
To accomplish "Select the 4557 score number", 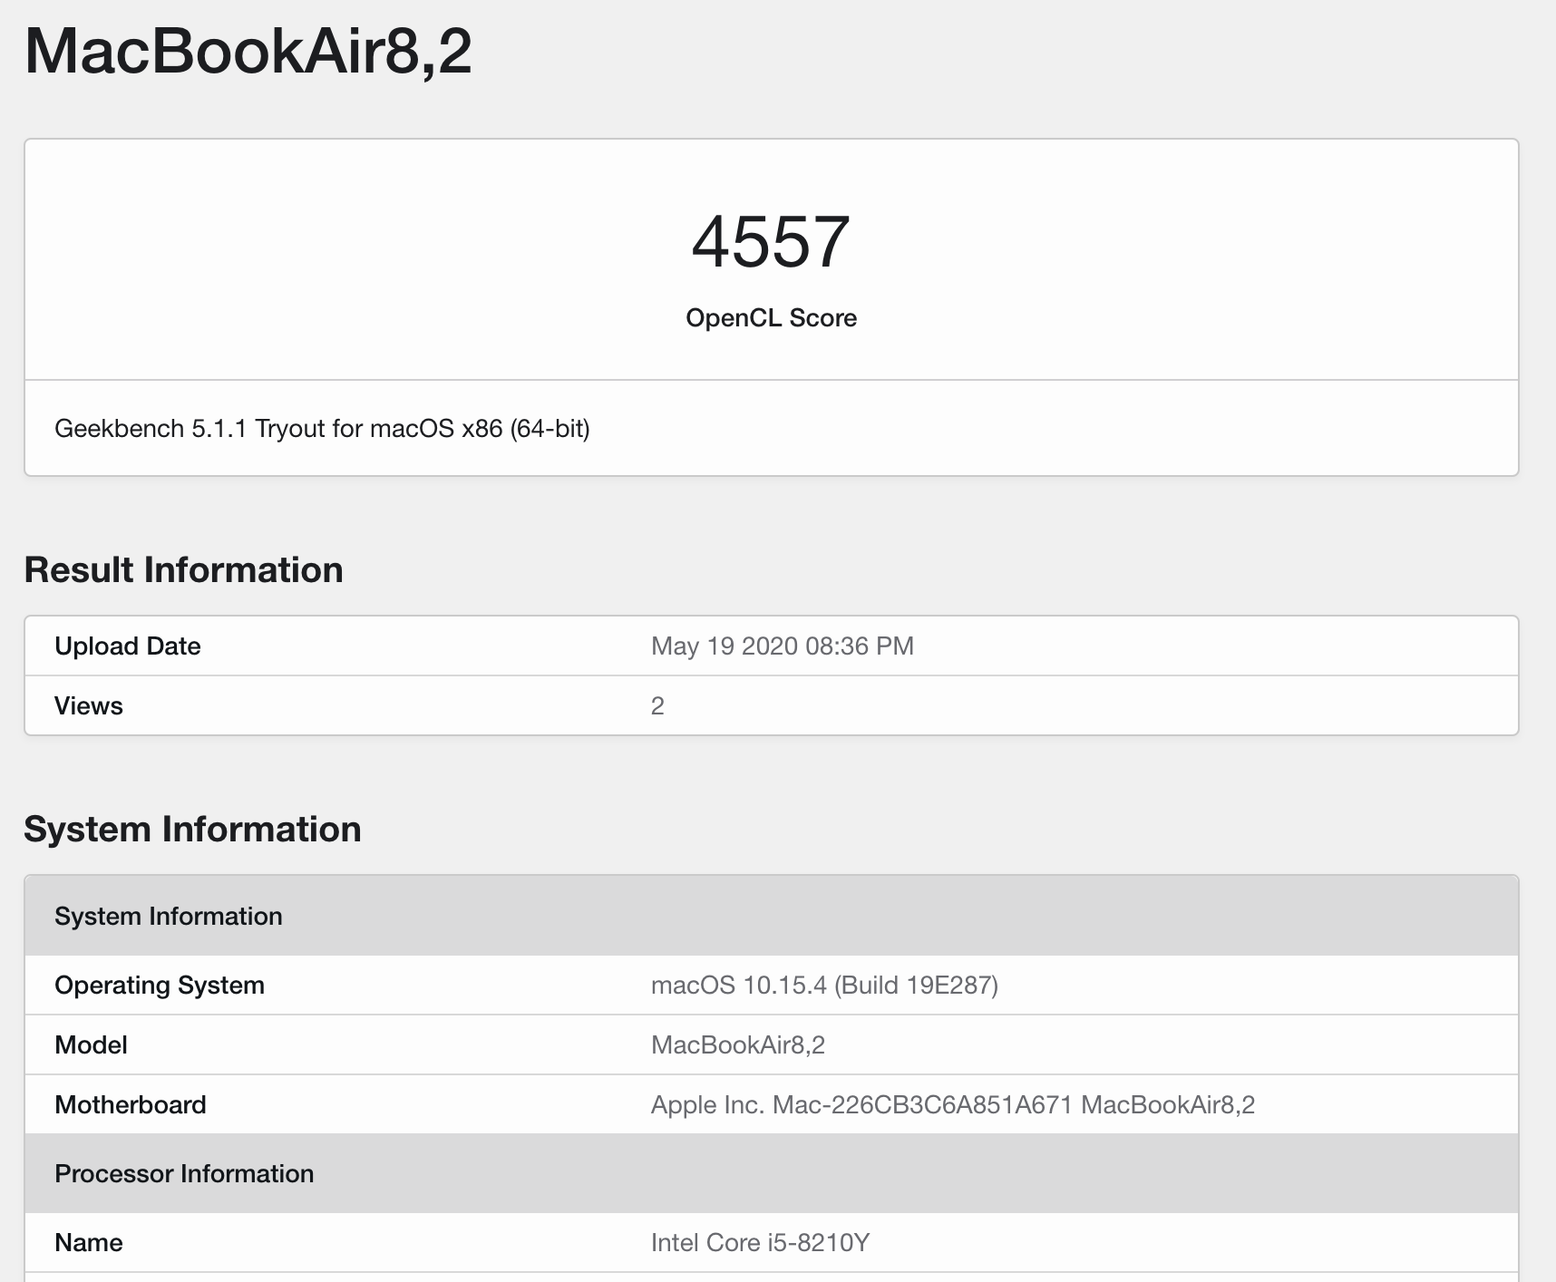I will [771, 242].
